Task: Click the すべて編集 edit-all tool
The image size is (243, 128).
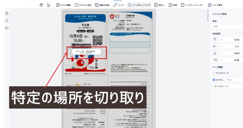Action: coord(64,5)
